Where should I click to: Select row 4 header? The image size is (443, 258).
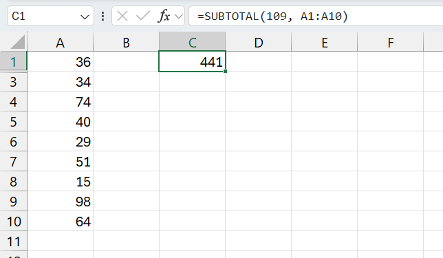[x=13, y=101]
